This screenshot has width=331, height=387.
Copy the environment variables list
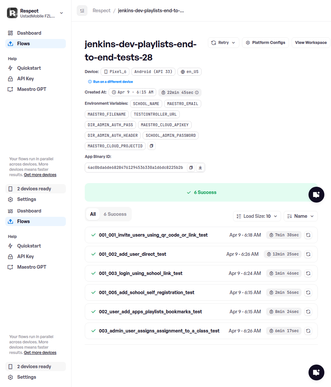click(x=151, y=146)
